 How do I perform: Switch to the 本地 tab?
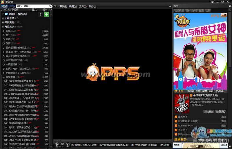12,6
